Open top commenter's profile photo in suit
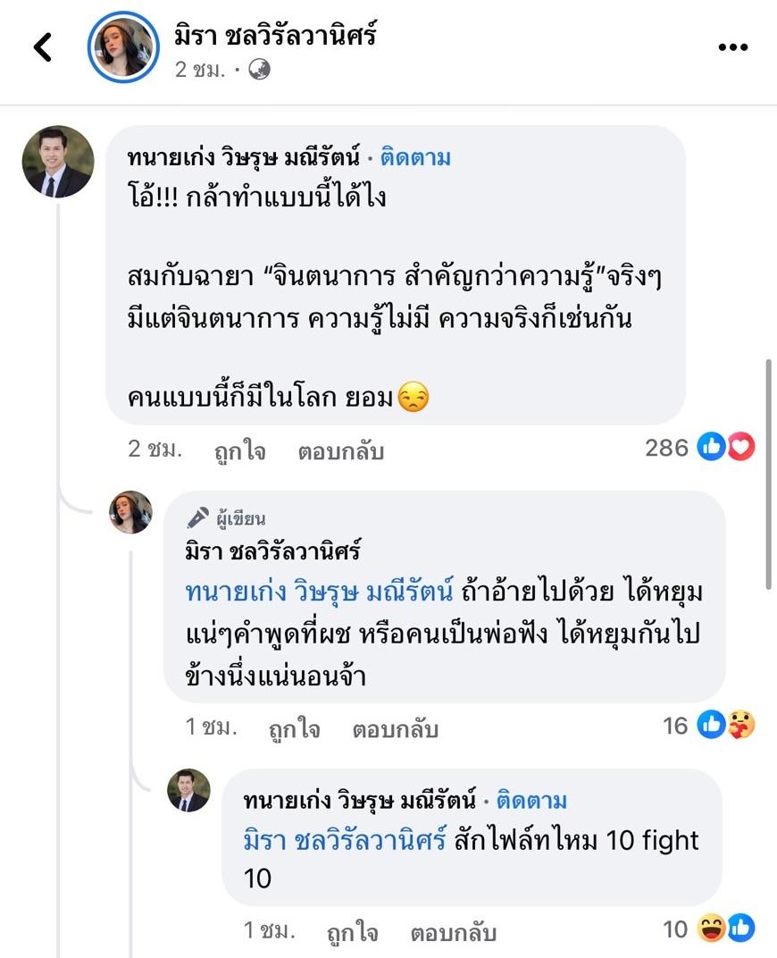The width and height of the screenshot is (777, 958). tap(57, 162)
